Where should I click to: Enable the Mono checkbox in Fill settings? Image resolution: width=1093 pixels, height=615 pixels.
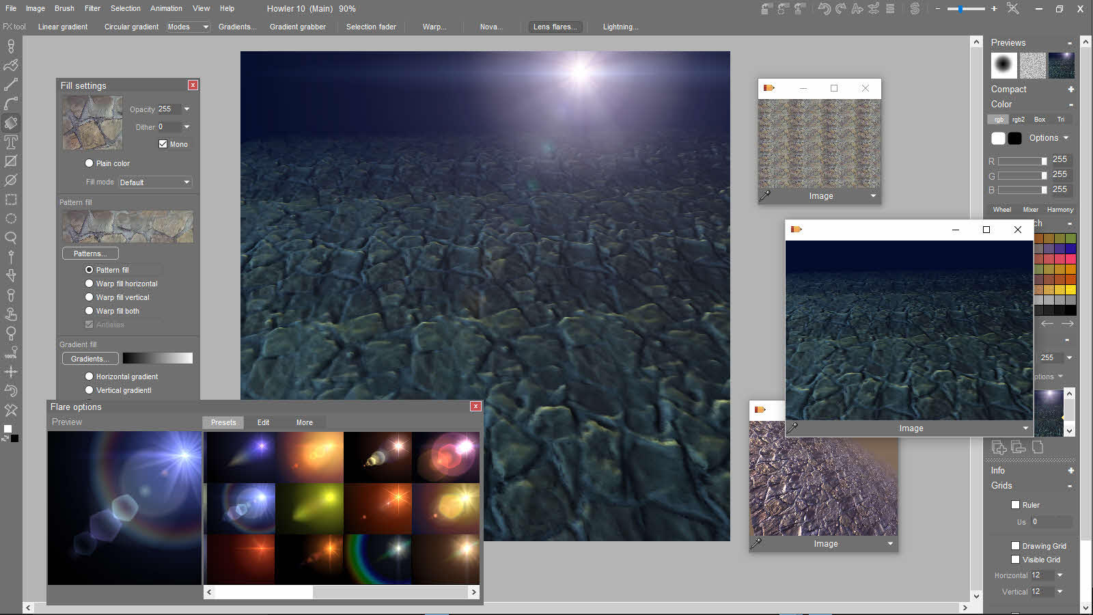coord(163,143)
